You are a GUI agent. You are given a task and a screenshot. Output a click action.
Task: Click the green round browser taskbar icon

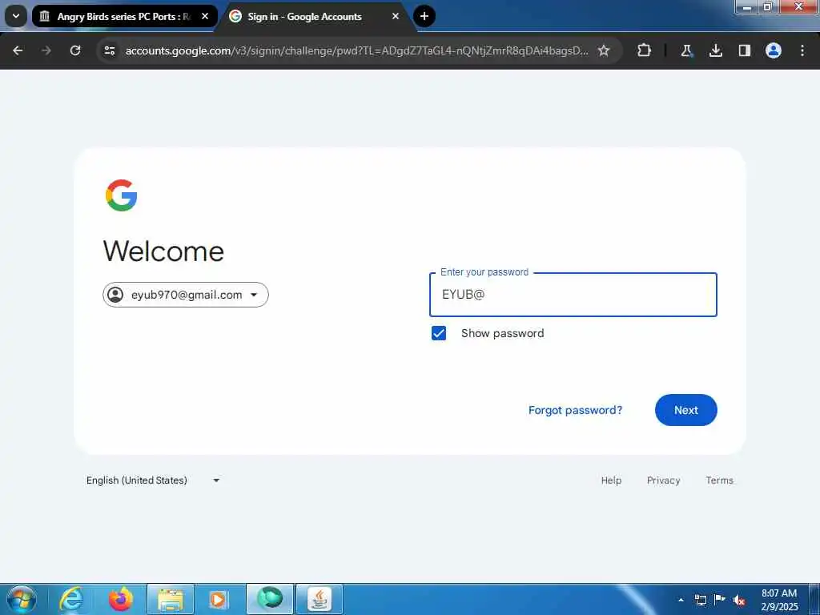click(270, 599)
